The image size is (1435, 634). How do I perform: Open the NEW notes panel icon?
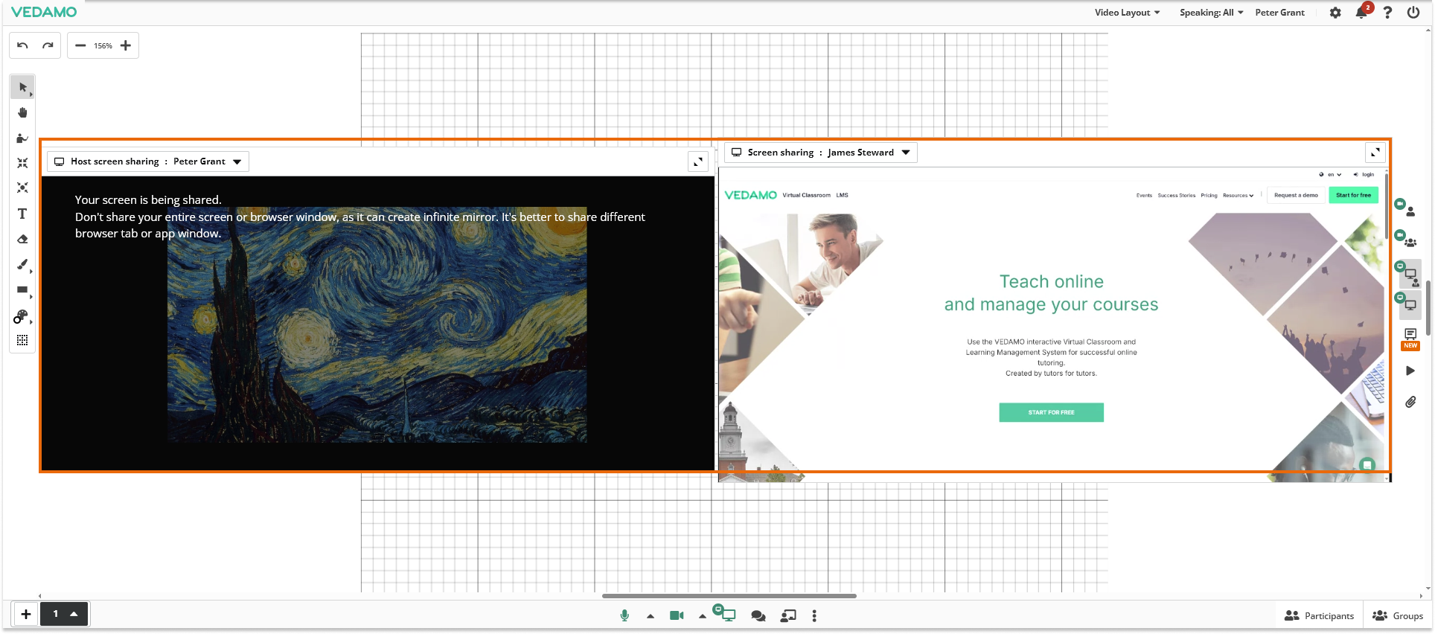coord(1410,339)
